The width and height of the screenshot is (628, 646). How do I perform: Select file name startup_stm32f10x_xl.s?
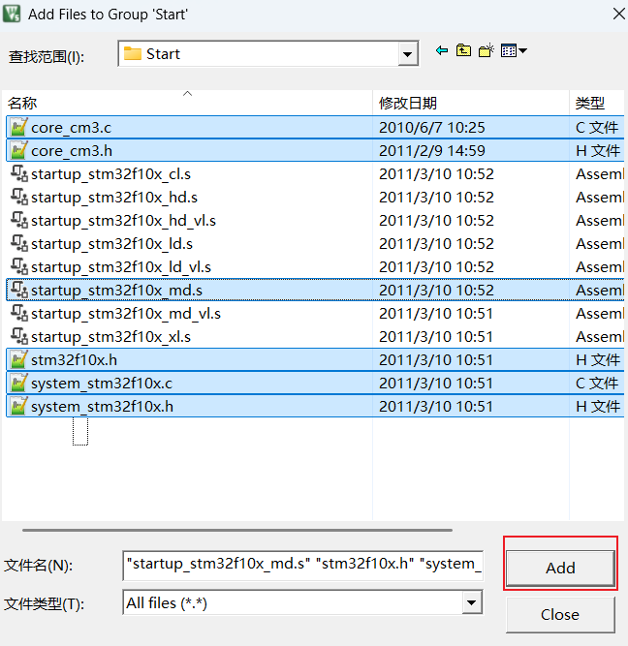[110, 337]
